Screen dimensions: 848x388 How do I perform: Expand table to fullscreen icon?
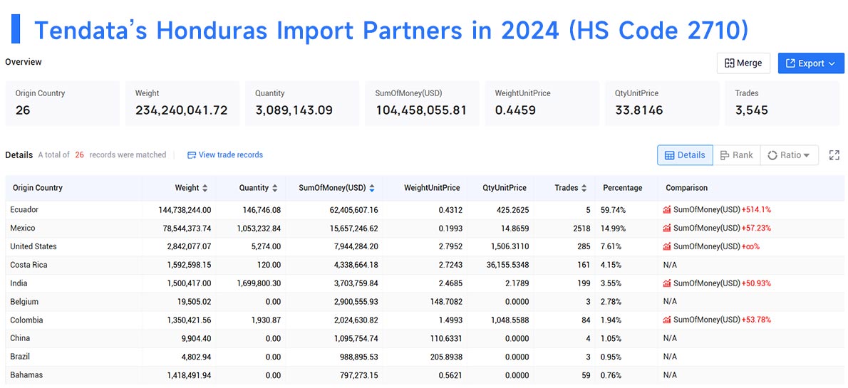(834, 155)
